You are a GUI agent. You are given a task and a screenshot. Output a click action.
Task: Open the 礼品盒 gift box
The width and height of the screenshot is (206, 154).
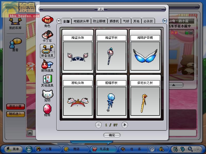pyautogui.click(x=104, y=149)
